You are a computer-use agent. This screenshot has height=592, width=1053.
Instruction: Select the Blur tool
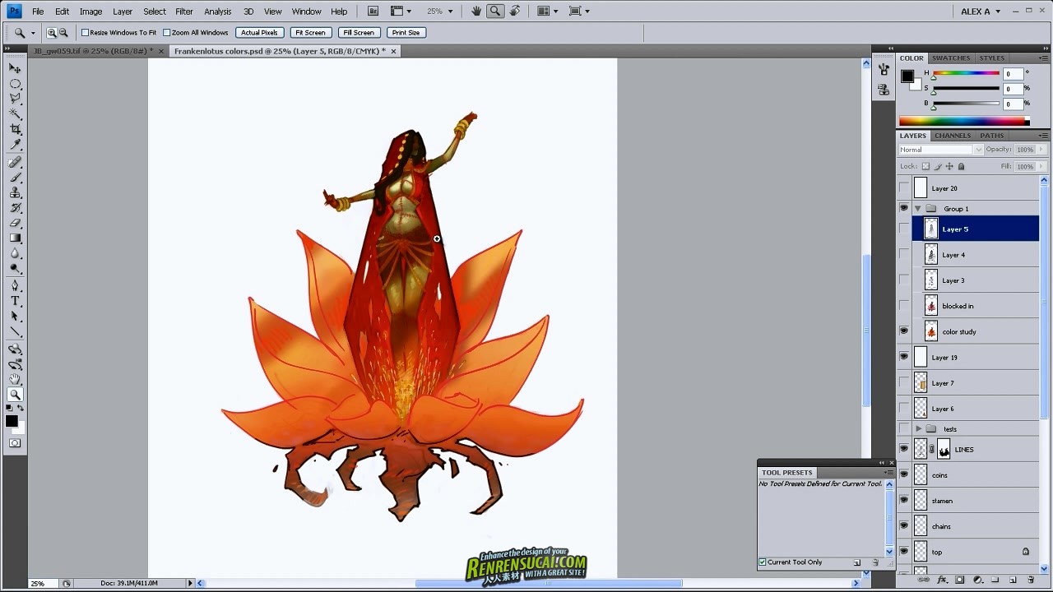pos(15,253)
